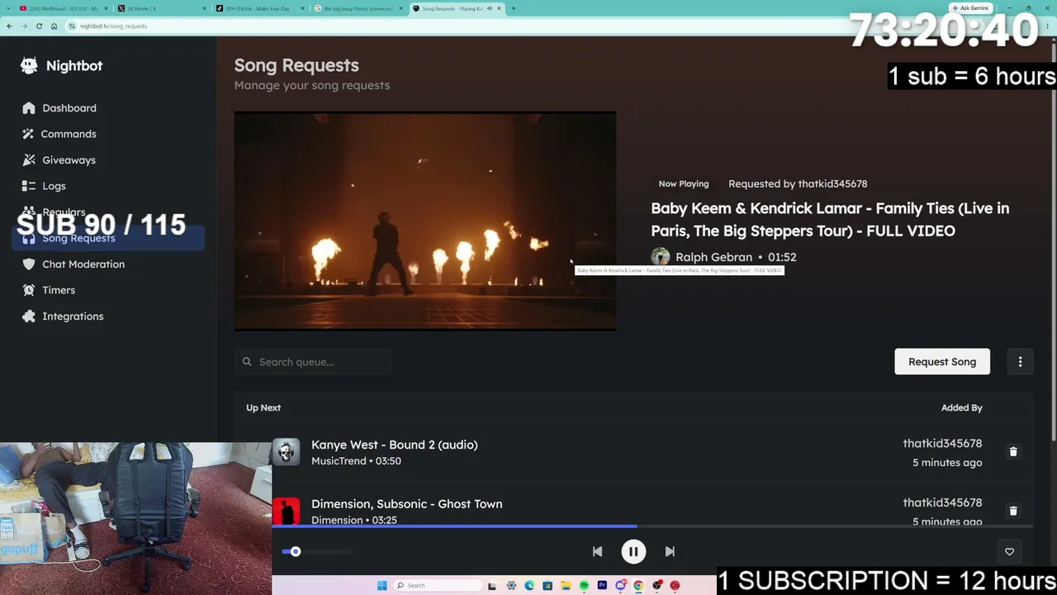The width and height of the screenshot is (1057, 595).
Task: Open the queue options three-dot menu
Action: click(1020, 362)
